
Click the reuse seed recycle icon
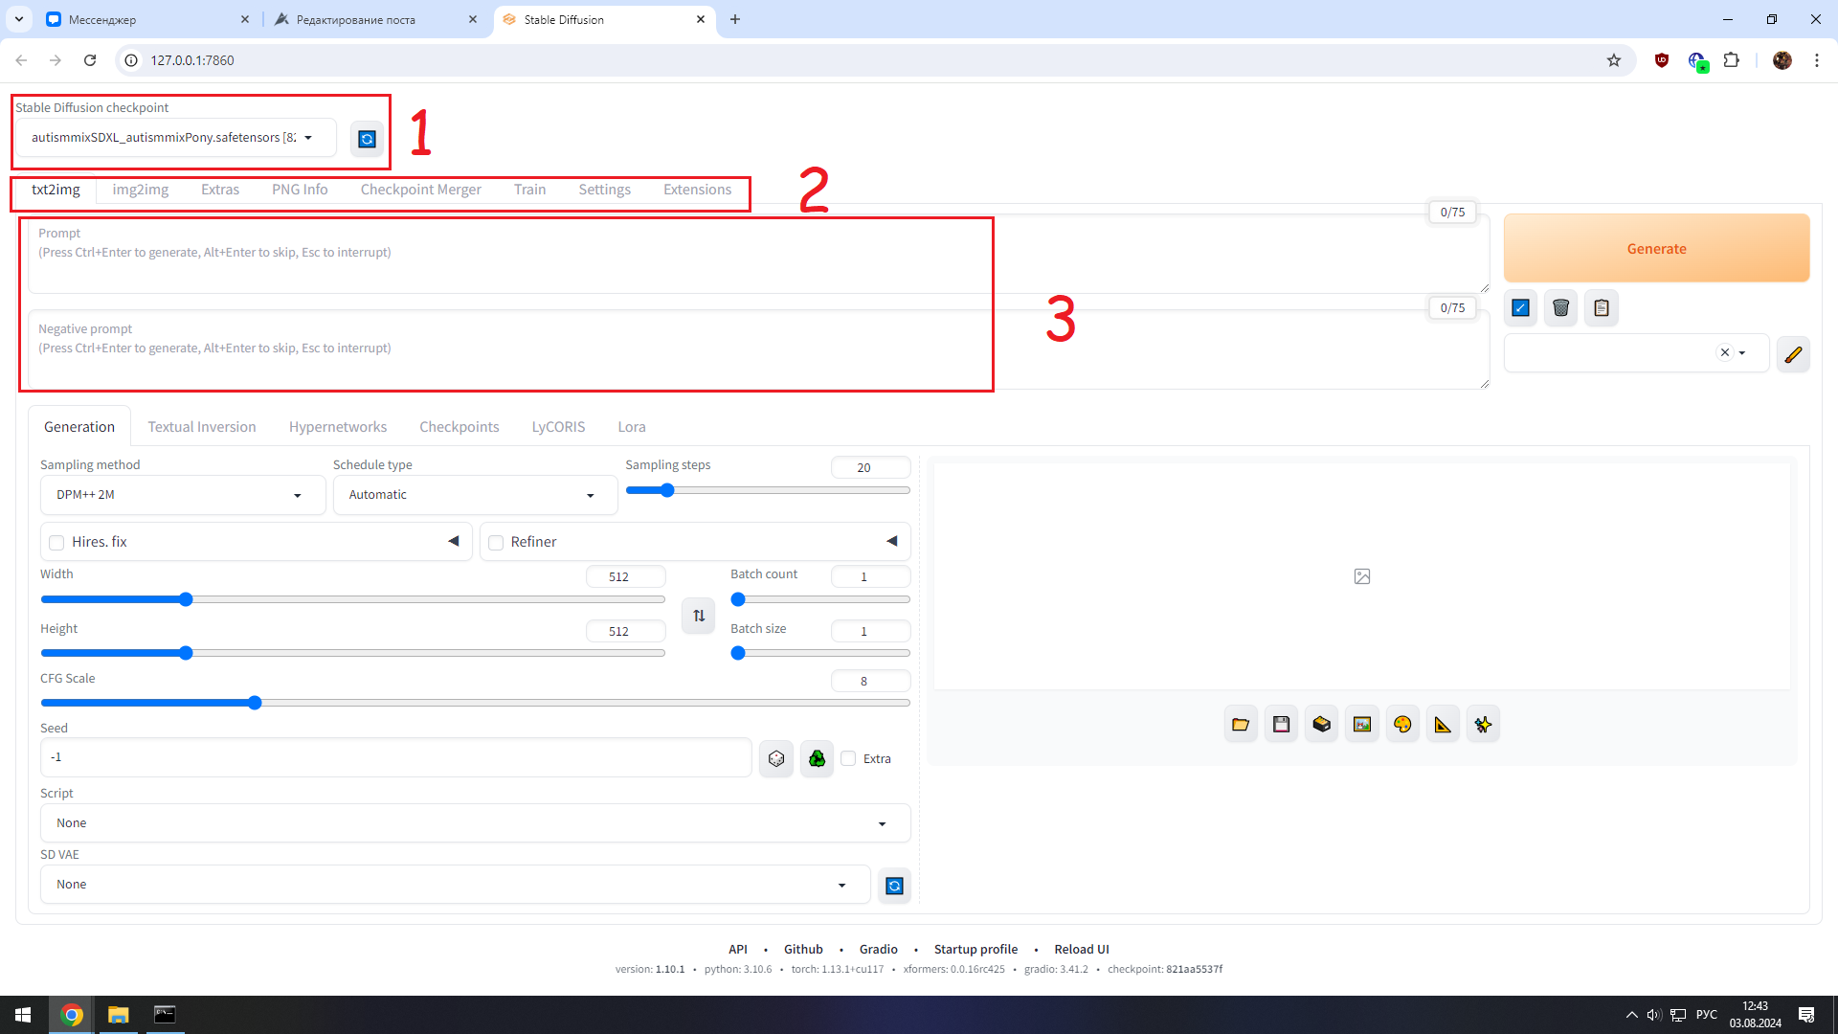[817, 758]
